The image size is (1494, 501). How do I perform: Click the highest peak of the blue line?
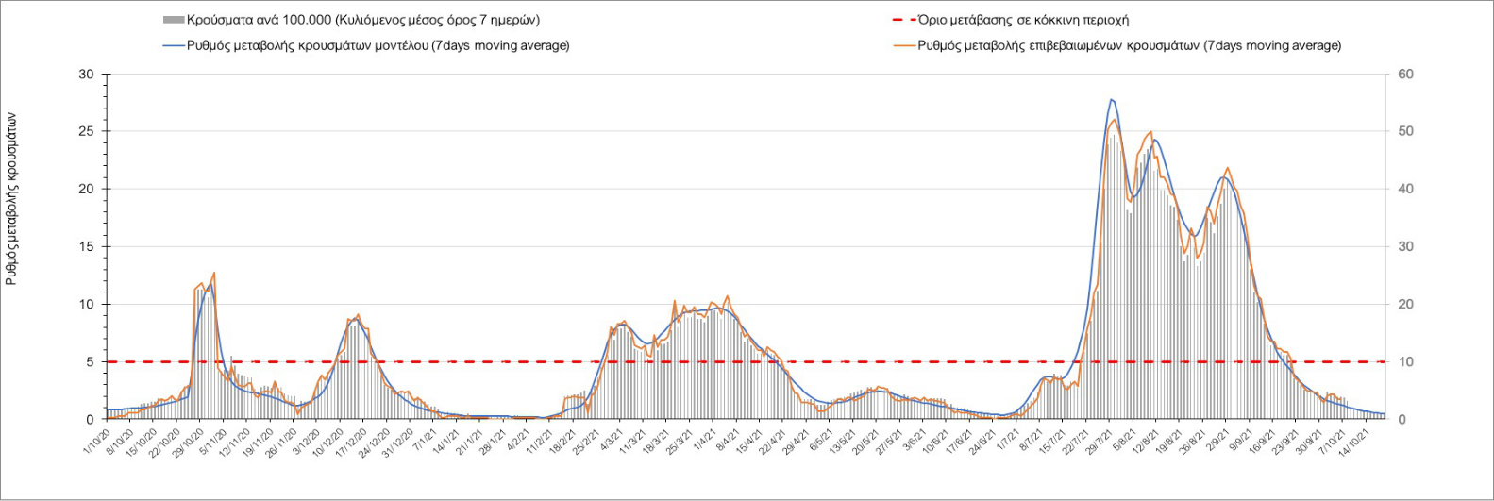[1112, 99]
